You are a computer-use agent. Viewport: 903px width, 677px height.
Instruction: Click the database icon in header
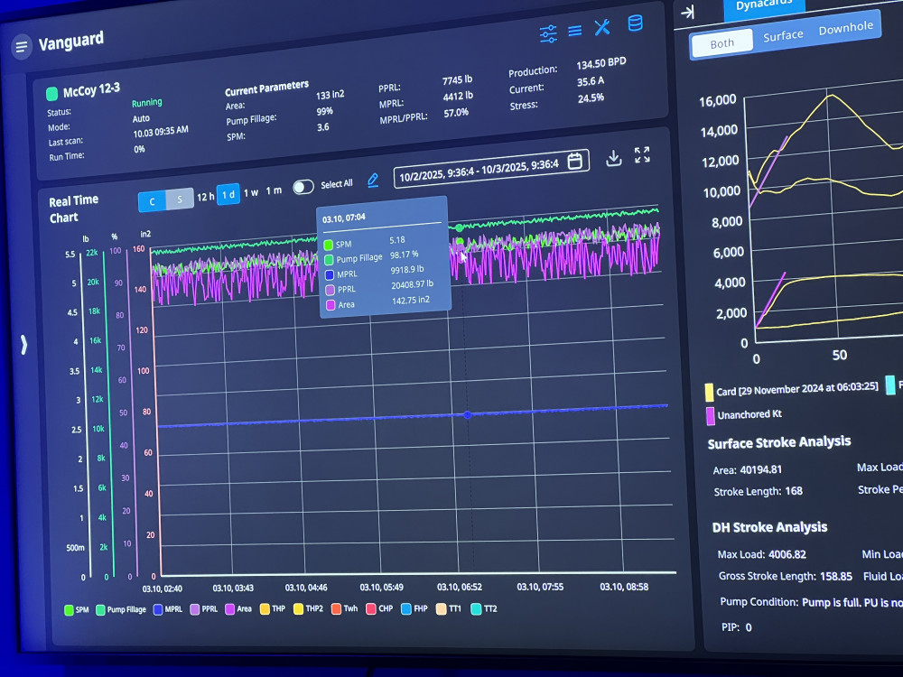click(x=635, y=23)
